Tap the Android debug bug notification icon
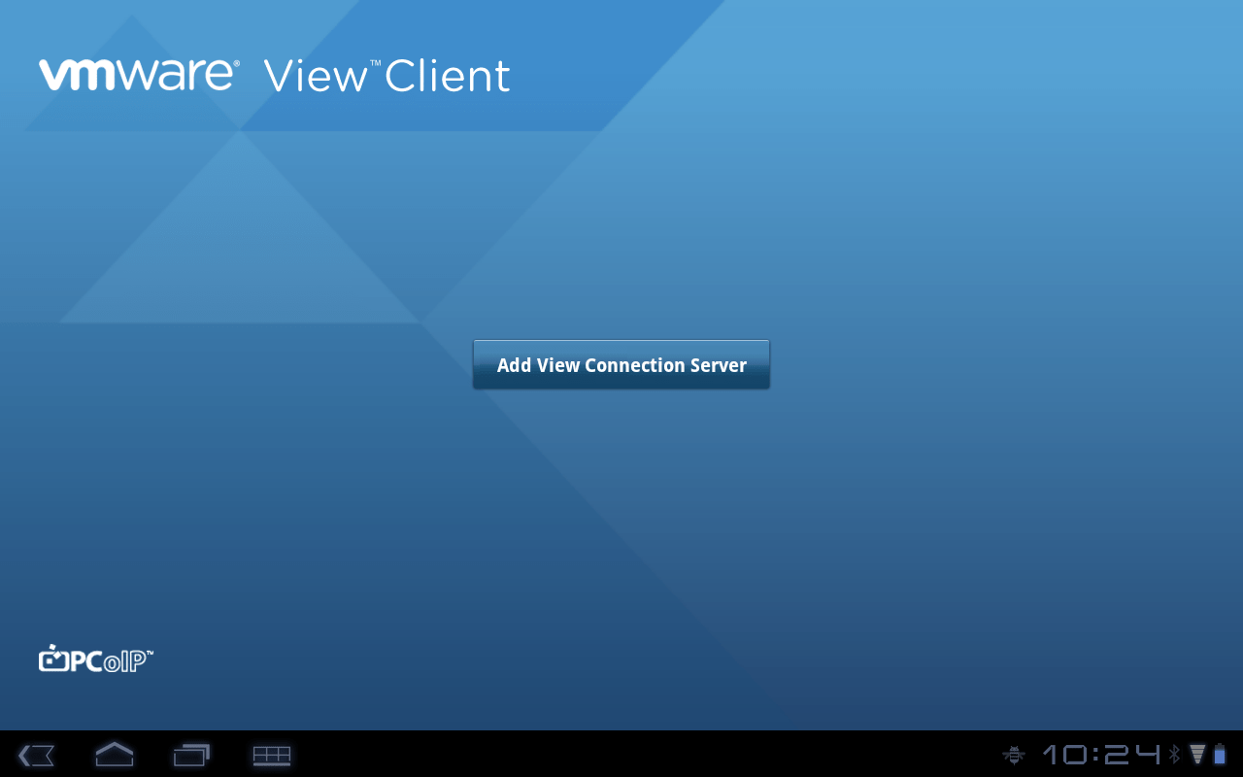The width and height of the screenshot is (1243, 777). [1014, 754]
